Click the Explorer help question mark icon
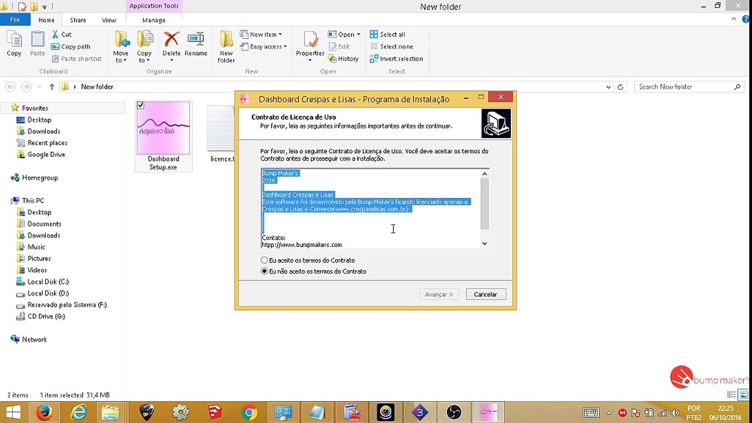 point(744,20)
